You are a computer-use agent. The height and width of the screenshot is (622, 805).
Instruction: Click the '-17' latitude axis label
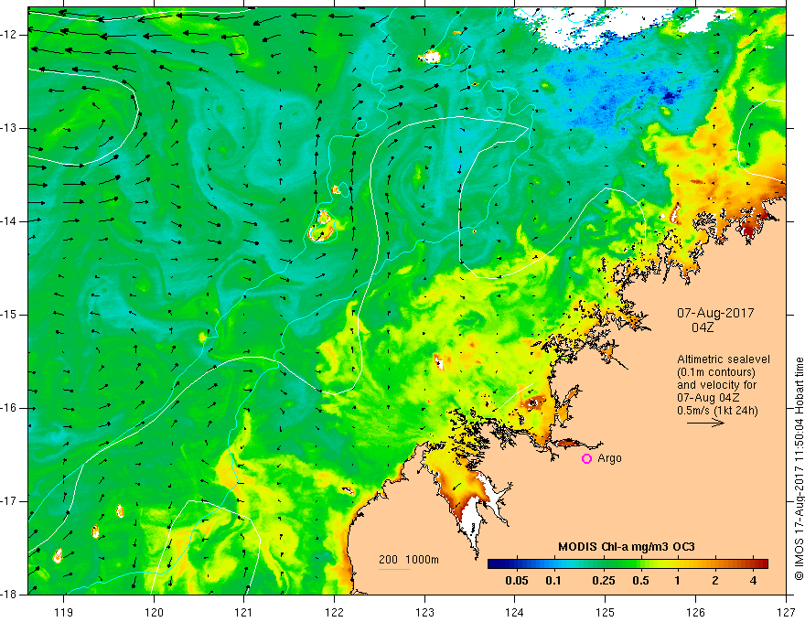click(10, 501)
